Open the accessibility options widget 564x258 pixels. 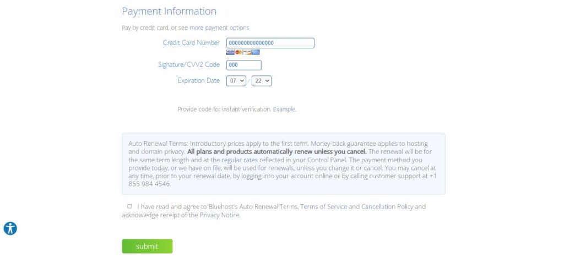pos(10,228)
